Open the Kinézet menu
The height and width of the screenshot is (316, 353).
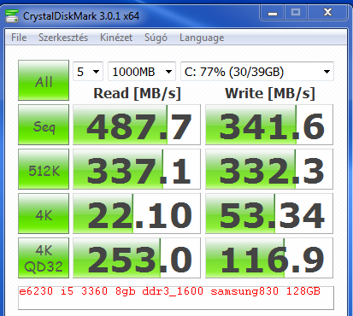click(x=116, y=38)
